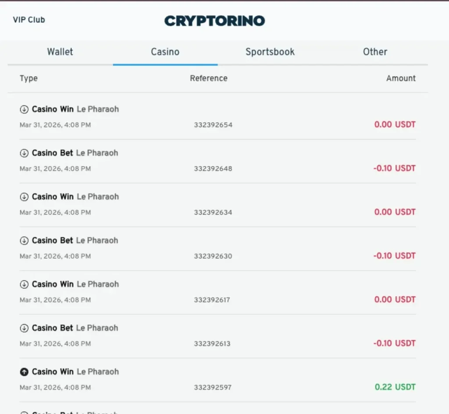The image size is (449, 414).
Task: Click the -0.10 USDT amount for bet 332392613
Action: [394, 343]
